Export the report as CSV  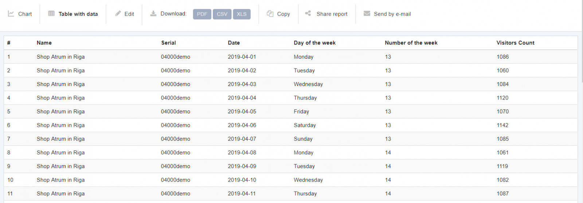[x=222, y=14]
